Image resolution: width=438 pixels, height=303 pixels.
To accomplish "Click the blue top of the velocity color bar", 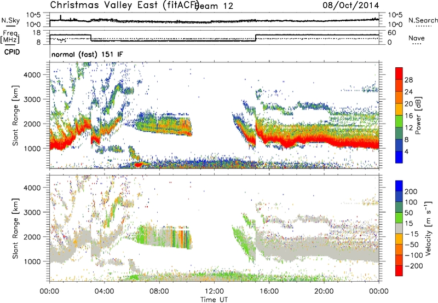I will pyautogui.click(x=399, y=186).
